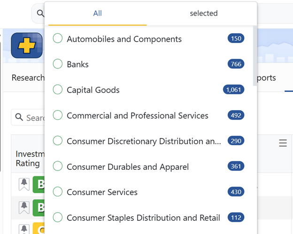The width and height of the screenshot is (293, 234).
Task: Click the alert bell in the second table row
Action: click(x=24, y=207)
